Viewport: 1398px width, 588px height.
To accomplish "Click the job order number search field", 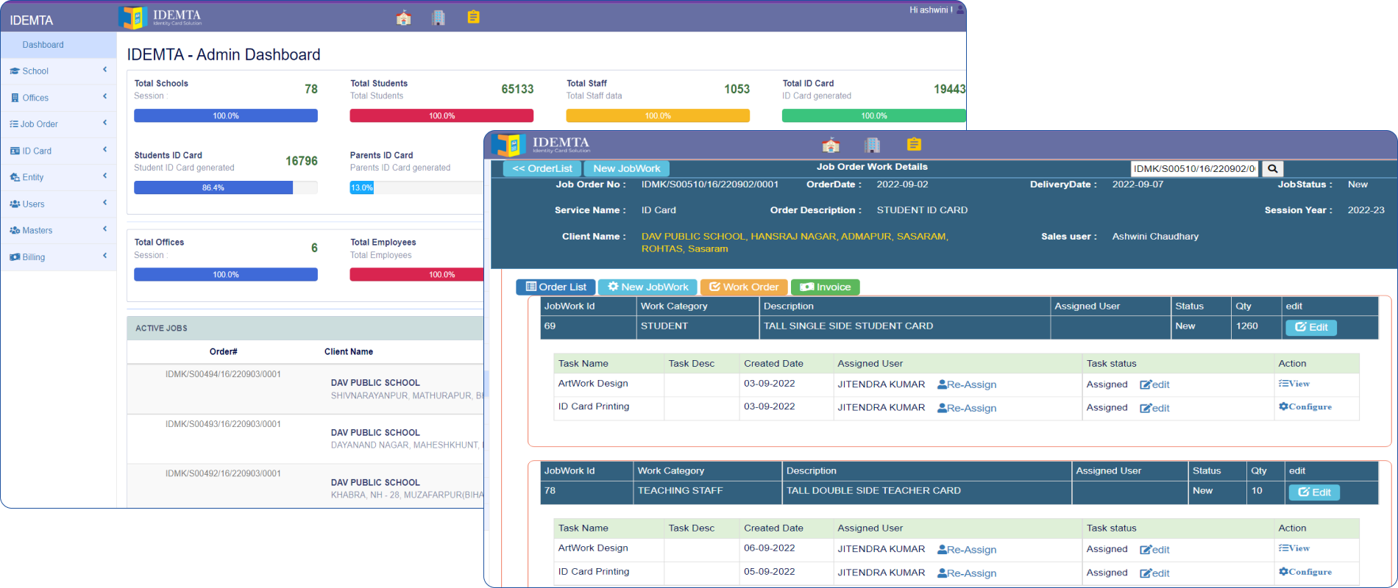I will (1194, 169).
